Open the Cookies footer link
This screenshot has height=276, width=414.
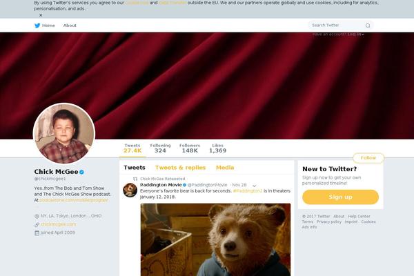[368, 222]
